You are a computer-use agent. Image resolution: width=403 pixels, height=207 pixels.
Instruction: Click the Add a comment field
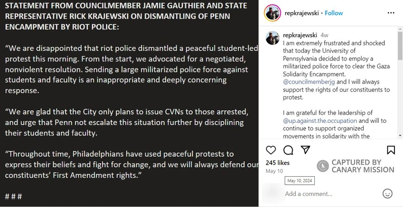coord(327,194)
